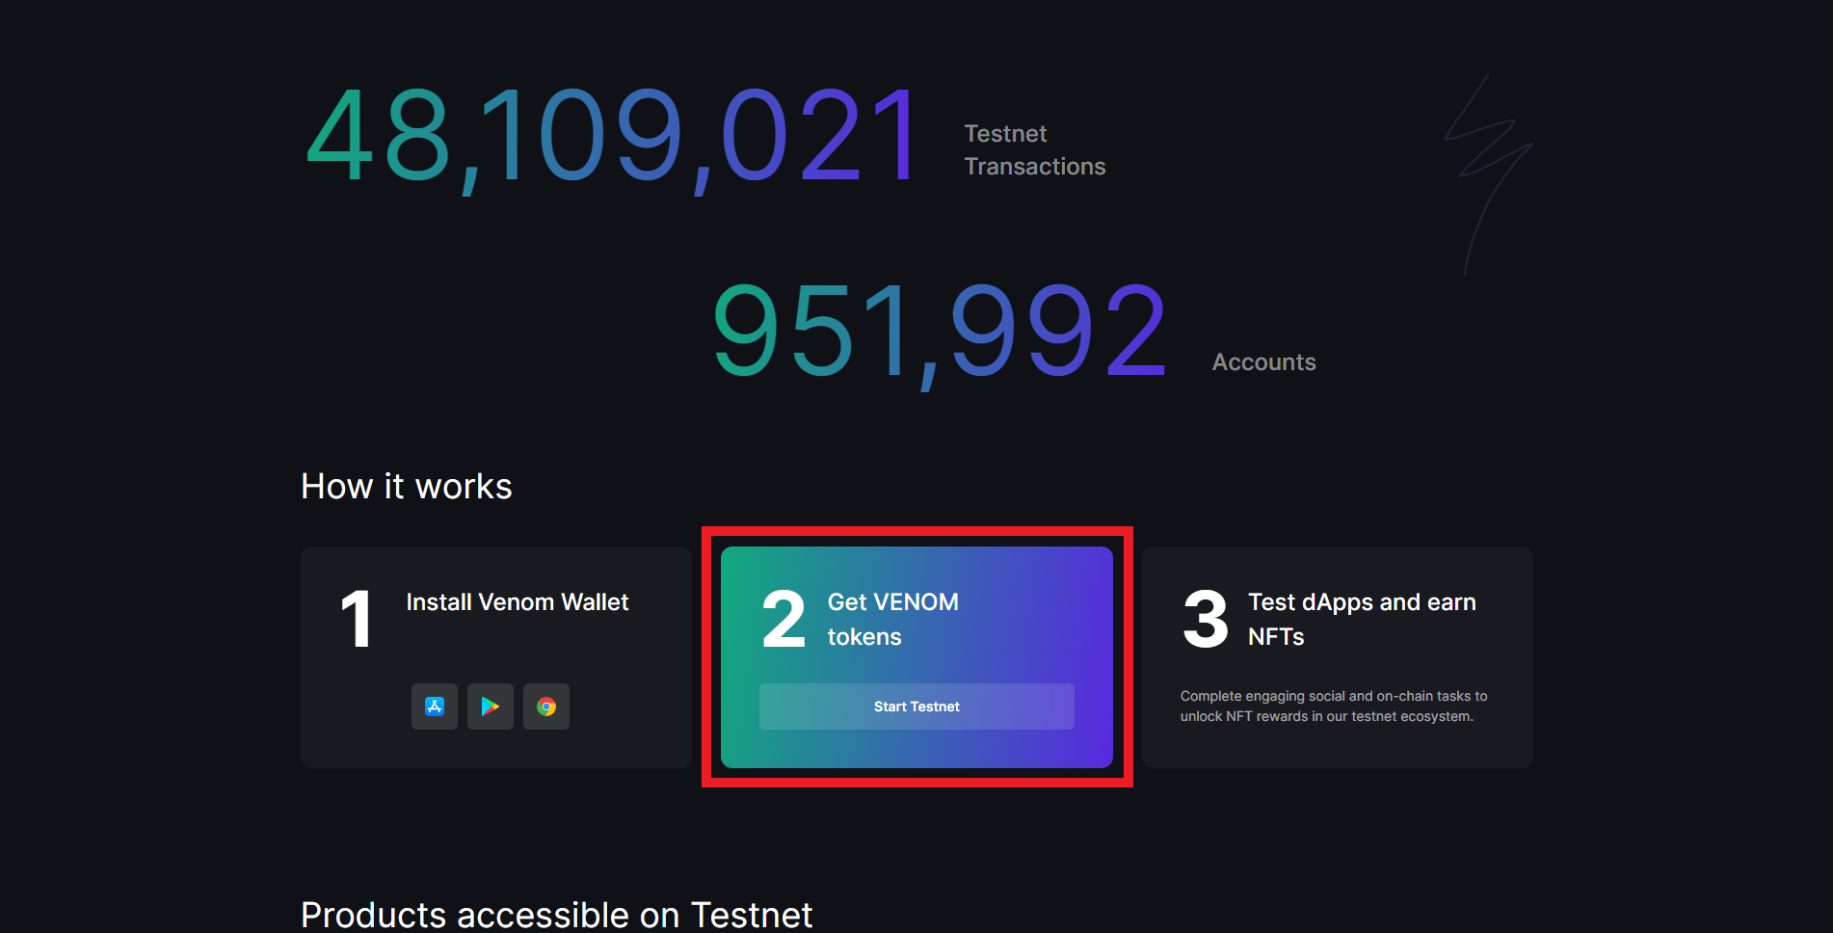Click the large number 3 step marker
Image resolution: width=1833 pixels, height=933 pixels.
pos(1205,620)
